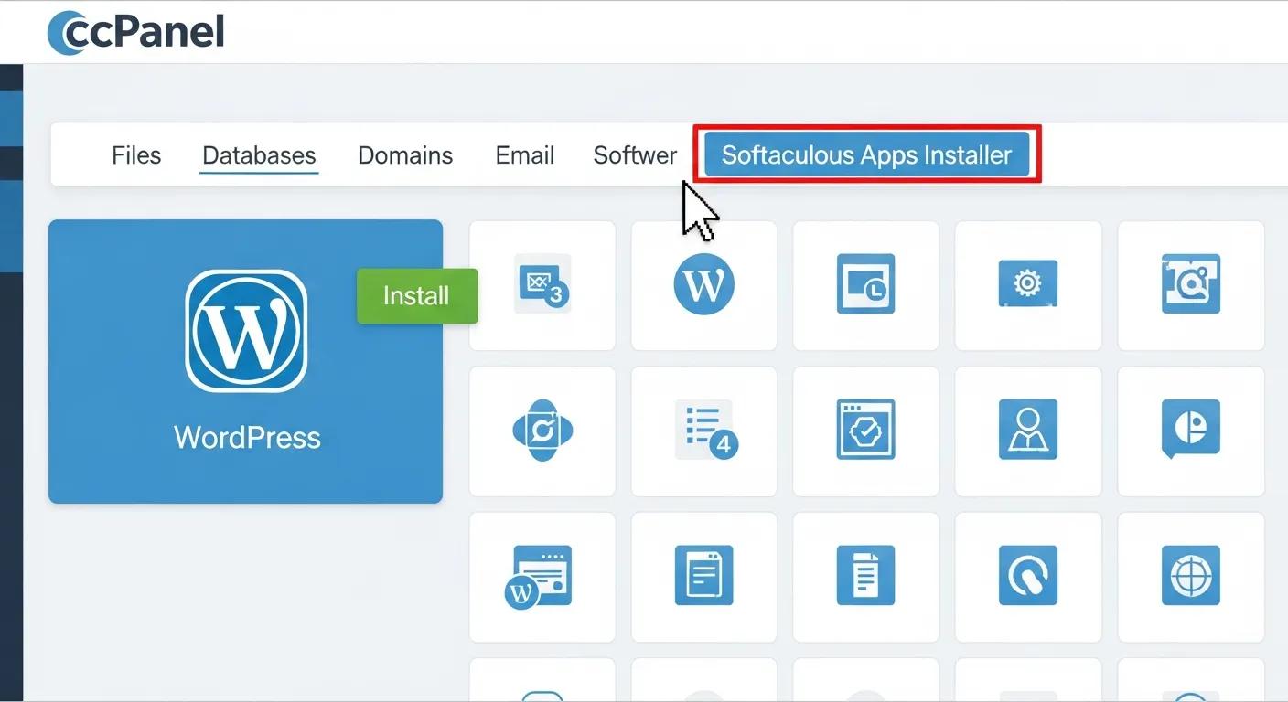
Task: Open the globe crosshair icon tile
Action: point(1191,577)
